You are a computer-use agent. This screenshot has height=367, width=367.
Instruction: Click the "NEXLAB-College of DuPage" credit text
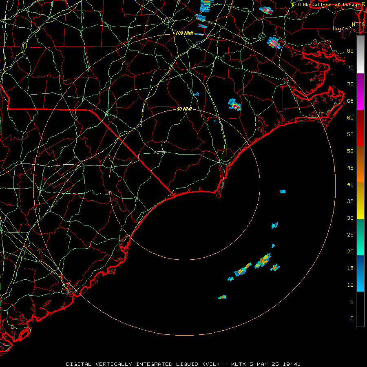(326, 4)
